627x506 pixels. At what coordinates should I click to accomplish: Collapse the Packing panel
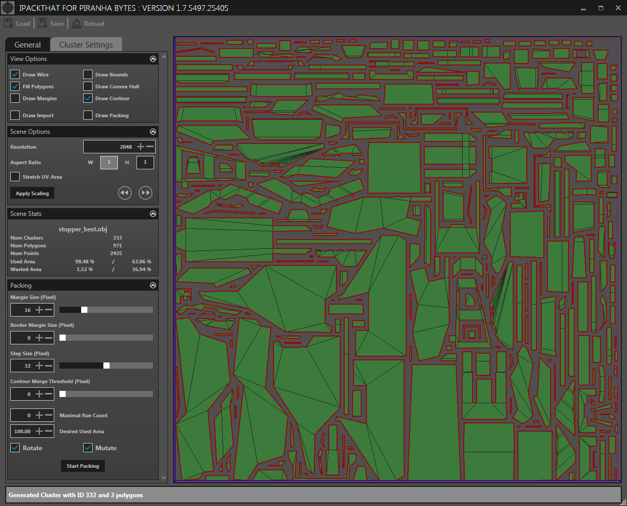[152, 285]
